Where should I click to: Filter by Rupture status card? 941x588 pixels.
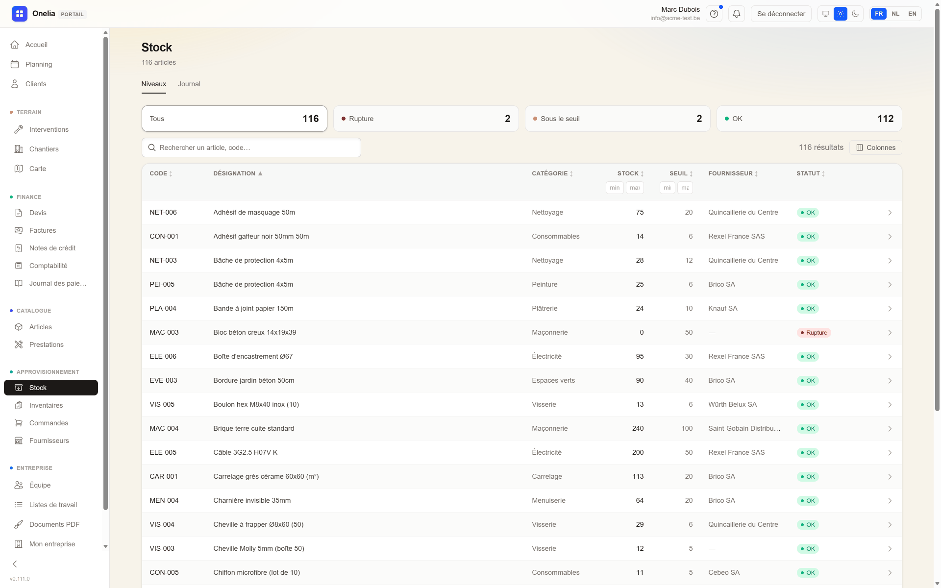pos(426,119)
